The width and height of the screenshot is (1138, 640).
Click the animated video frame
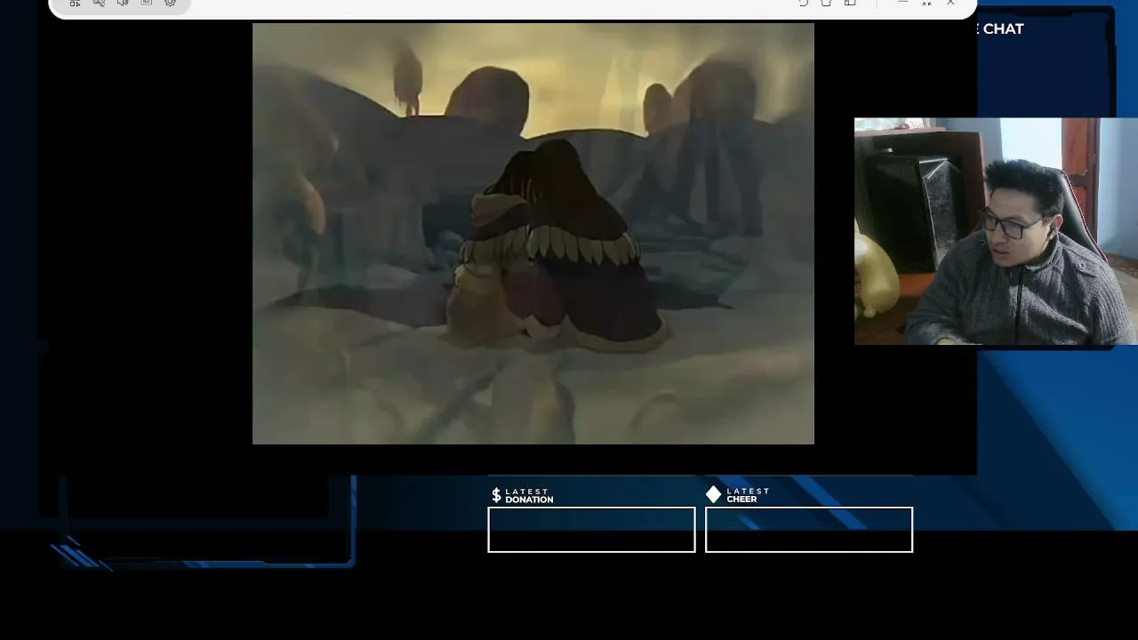click(x=533, y=234)
